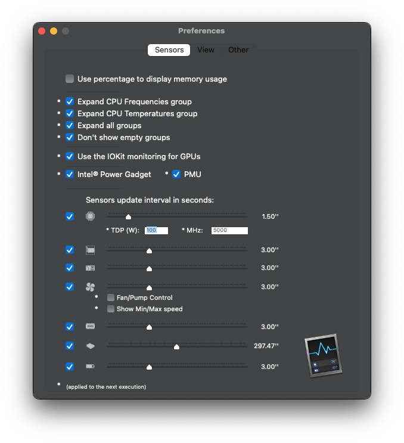This screenshot has height=443, width=404.
Task: Enable percentage display for memory usage
Action: click(x=70, y=79)
